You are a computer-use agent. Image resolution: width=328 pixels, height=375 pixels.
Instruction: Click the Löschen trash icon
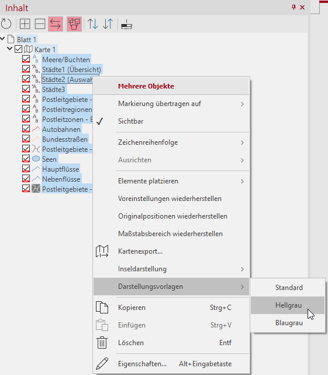[x=102, y=342]
